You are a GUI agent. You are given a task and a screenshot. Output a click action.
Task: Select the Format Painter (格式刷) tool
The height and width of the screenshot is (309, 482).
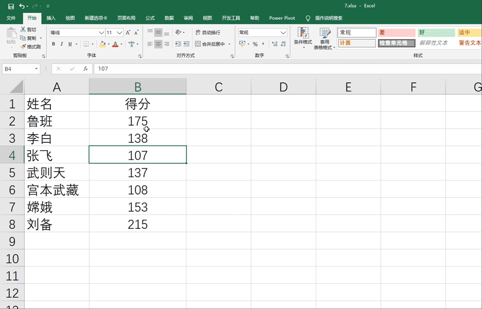(23, 47)
